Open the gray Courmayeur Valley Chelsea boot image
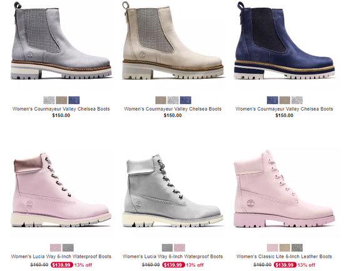This screenshot has width=344, height=271. click(x=61, y=41)
